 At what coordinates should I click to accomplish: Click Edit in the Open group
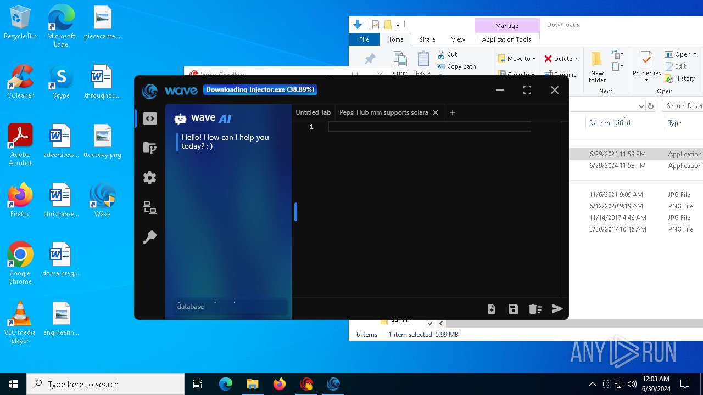tap(676, 66)
